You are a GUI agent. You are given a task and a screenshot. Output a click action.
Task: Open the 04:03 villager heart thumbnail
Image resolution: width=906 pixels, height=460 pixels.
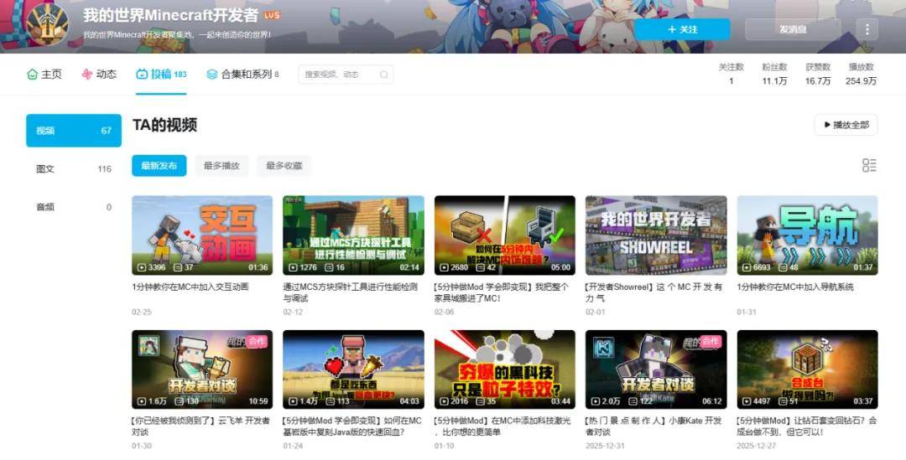[354, 370]
